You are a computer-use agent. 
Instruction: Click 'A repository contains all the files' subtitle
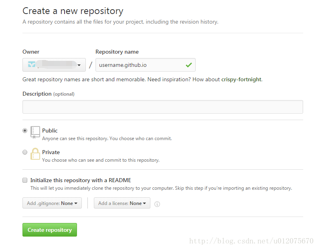(x=120, y=22)
